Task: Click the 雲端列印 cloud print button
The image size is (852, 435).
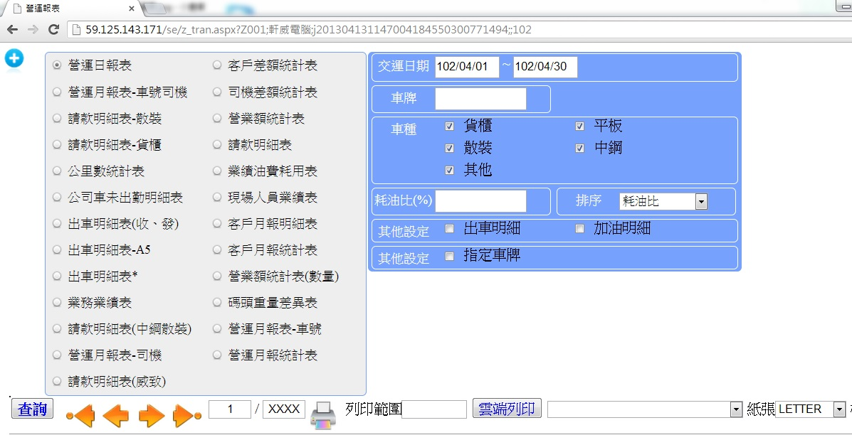Action: 507,409
